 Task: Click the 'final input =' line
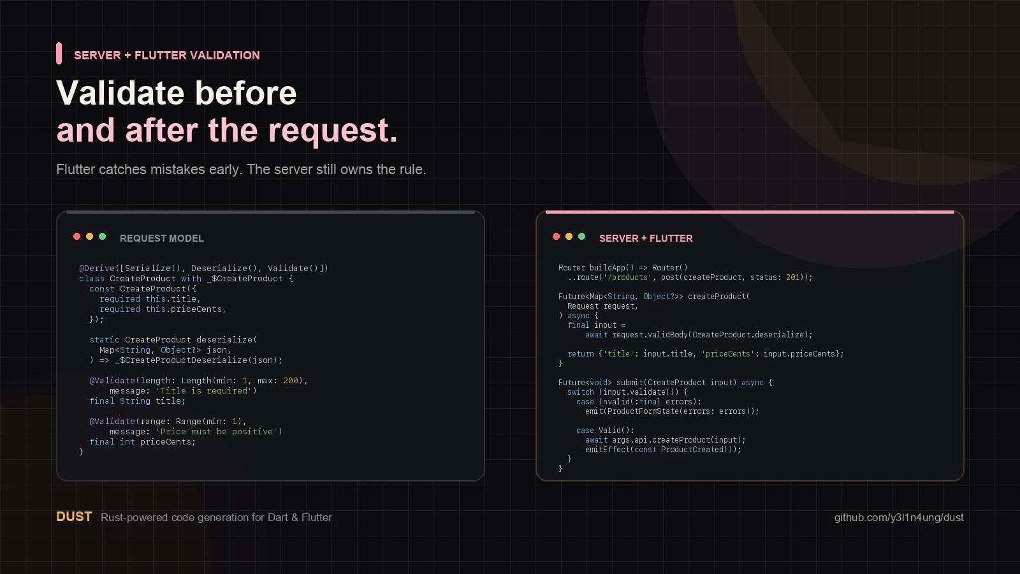(597, 325)
